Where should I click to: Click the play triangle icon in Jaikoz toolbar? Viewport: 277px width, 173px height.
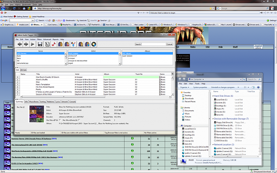(x=33, y=44)
